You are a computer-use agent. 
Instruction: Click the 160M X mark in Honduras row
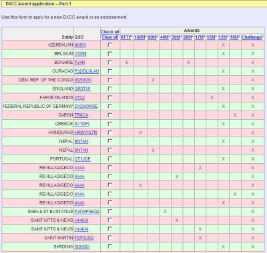[x=140, y=132]
